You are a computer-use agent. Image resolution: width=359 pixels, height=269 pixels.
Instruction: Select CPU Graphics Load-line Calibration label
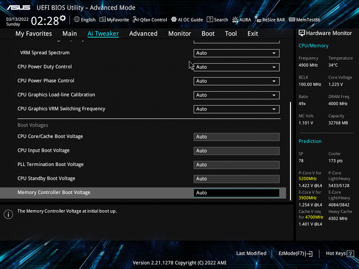coord(56,95)
